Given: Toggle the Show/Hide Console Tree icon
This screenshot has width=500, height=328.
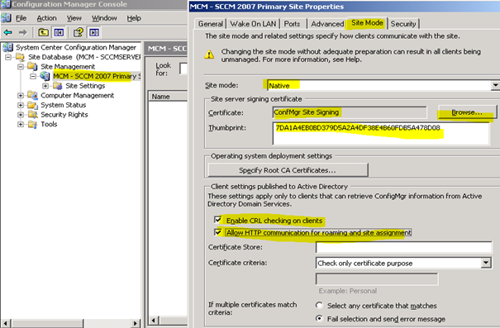Looking at the screenshot, I should point(59,32).
